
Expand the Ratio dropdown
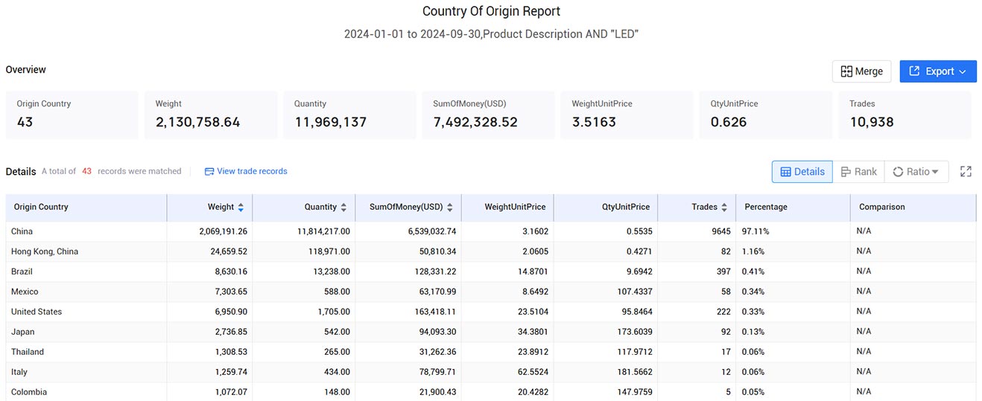click(916, 172)
